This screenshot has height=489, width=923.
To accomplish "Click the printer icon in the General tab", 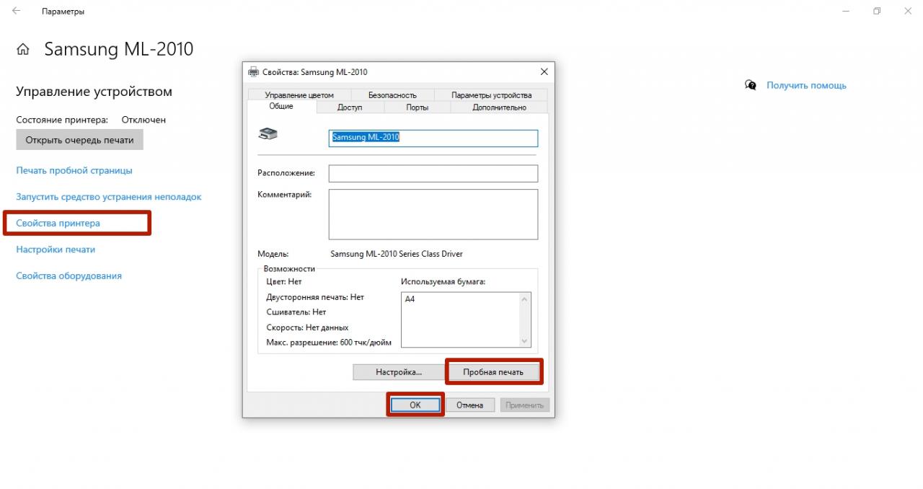I will click(x=268, y=134).
